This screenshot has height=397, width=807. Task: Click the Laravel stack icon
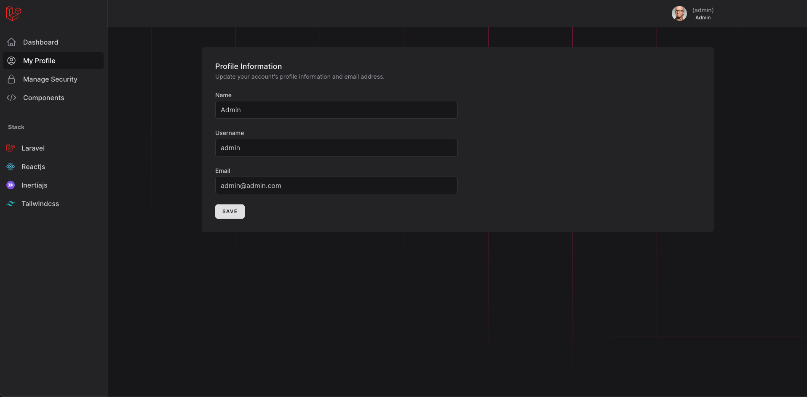pyautogui.click(x=11, y=148)
